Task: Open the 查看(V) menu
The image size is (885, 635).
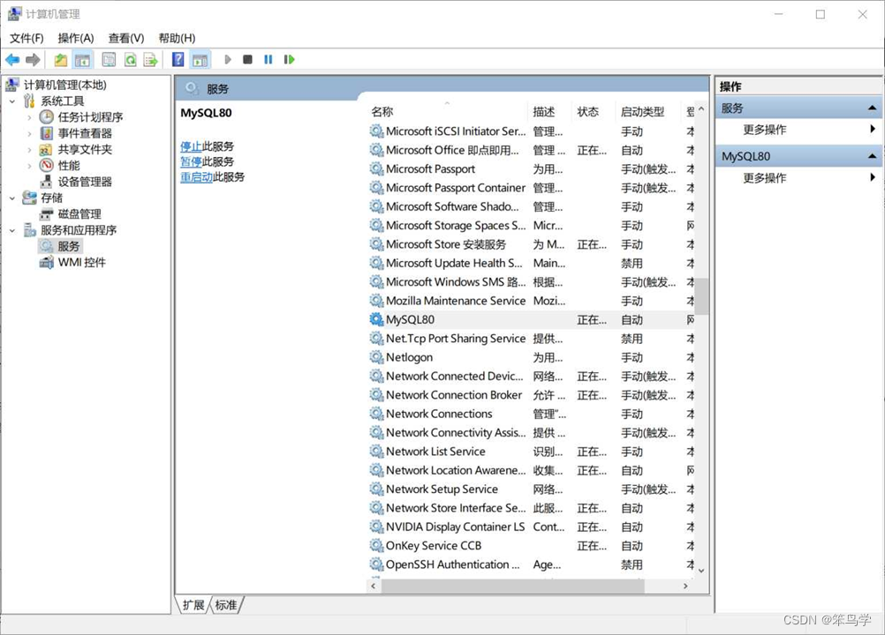Action: pyautogui.click(x=126, y=38)
